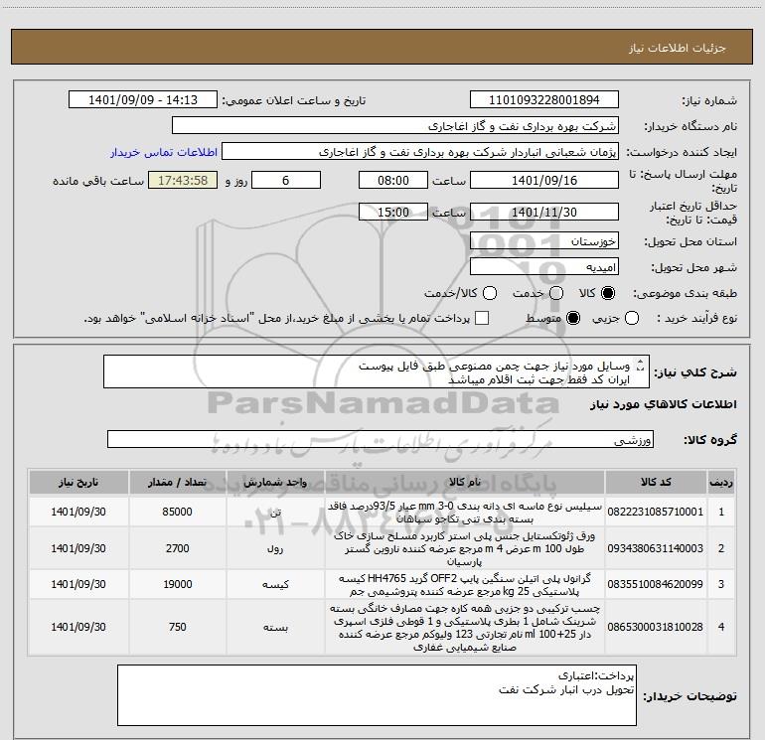Click unit cell رول in row 2

pos(275,548)
